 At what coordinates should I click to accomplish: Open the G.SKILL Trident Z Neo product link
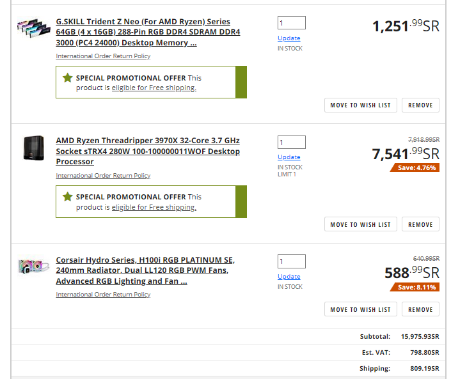[x=148, y=32]
